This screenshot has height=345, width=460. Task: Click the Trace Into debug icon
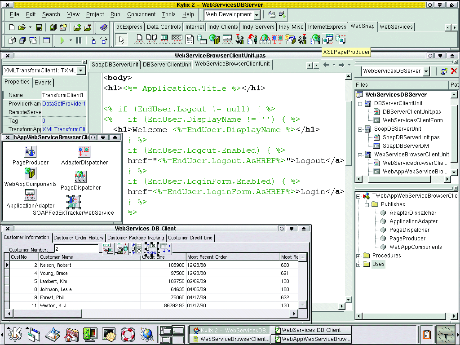pos(93,40)
